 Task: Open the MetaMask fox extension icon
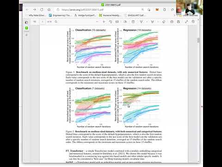click(x=157, y=10)
